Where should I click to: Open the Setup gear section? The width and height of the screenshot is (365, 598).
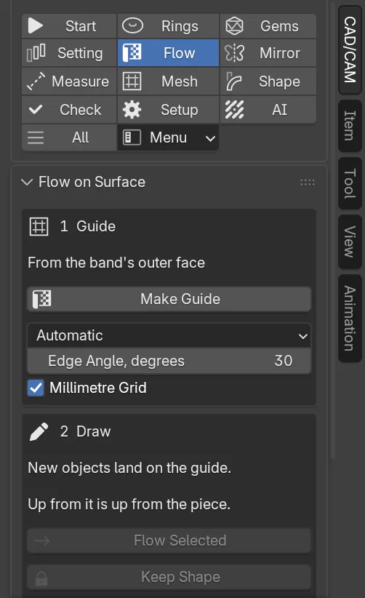[x=168, y=109]
